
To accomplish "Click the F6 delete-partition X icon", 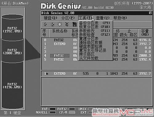I will click(67, 24).
